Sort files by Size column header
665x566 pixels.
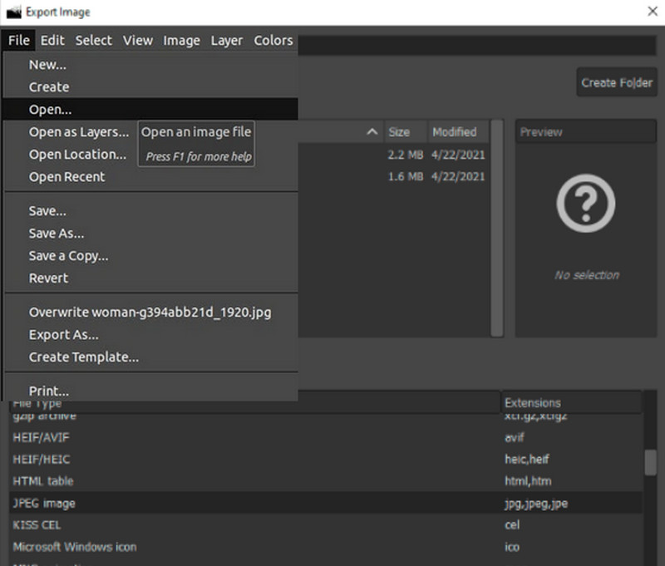point(400,132)
